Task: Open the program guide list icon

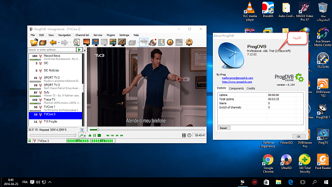Action: tap(161, 42)
